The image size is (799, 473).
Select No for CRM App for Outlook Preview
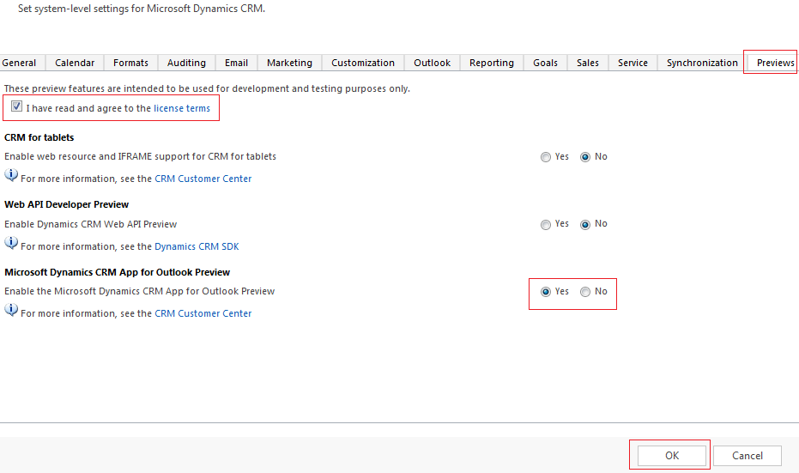585,292
